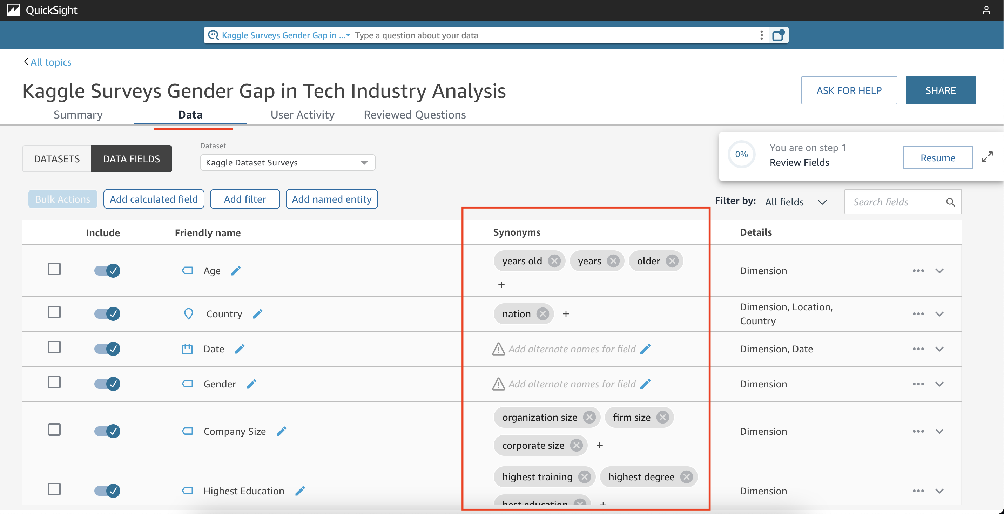Image resolution: width=1004 pixels, height=514 pixels.
Task: Expand the Gender row details
Action: point(939,384)
